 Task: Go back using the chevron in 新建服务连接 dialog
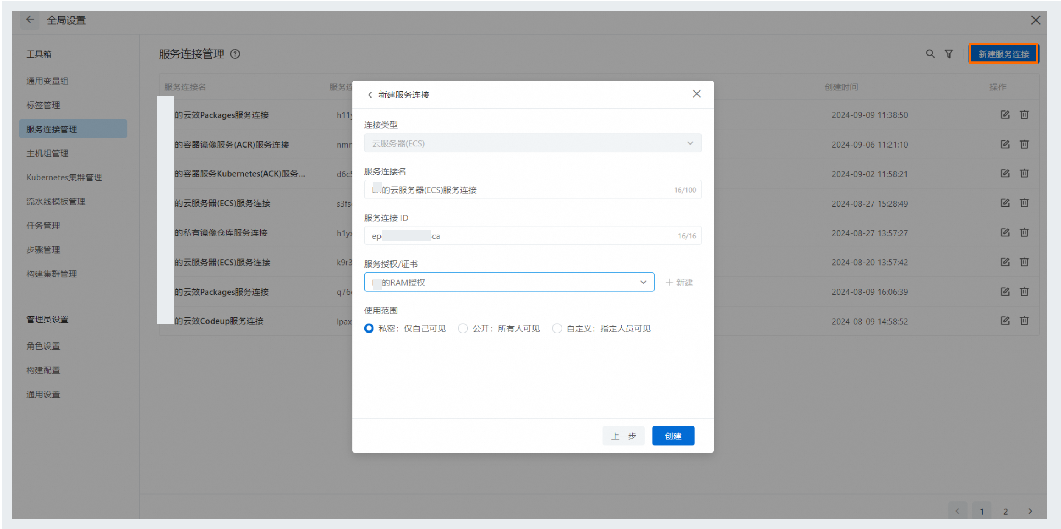(x=369, y=95)
